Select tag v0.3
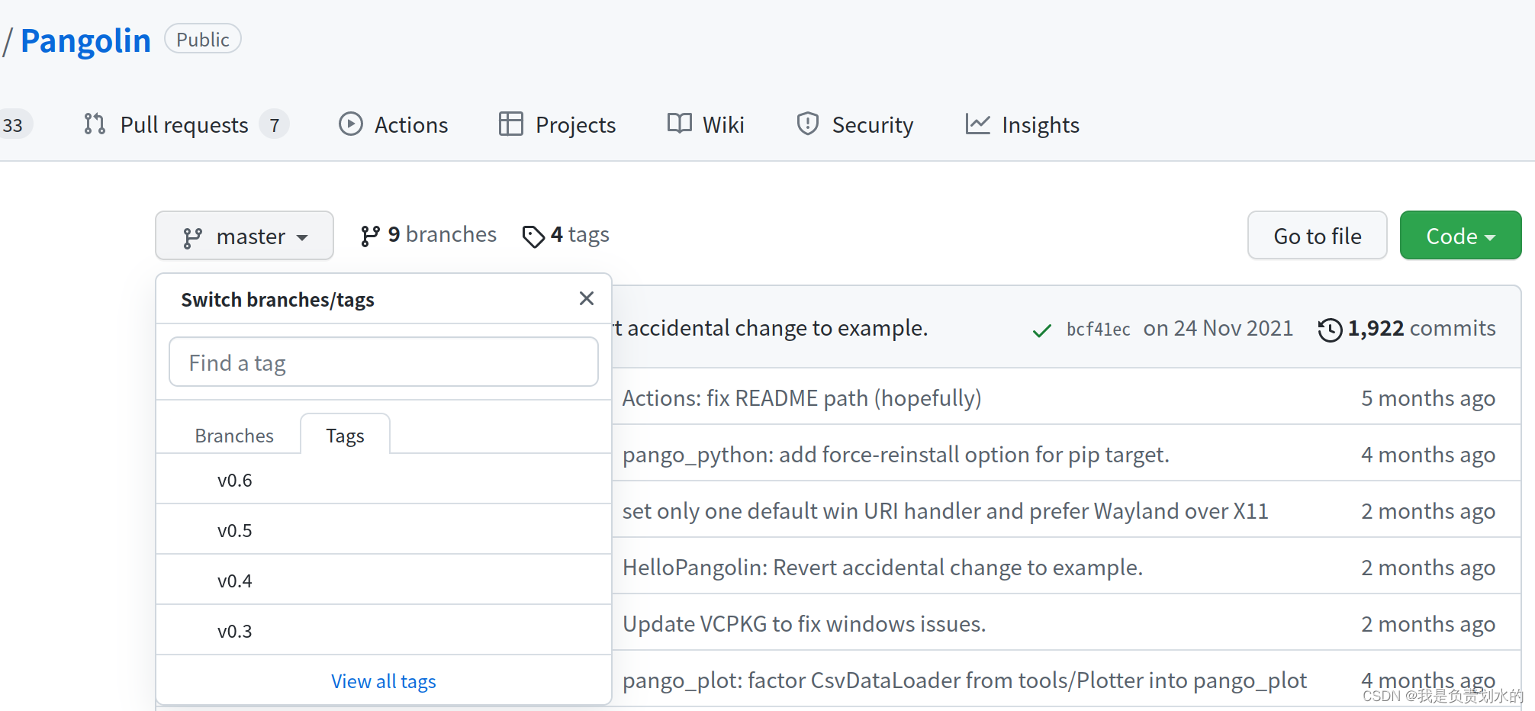This screenshot has height=711, width=1535. pos(383,631)
